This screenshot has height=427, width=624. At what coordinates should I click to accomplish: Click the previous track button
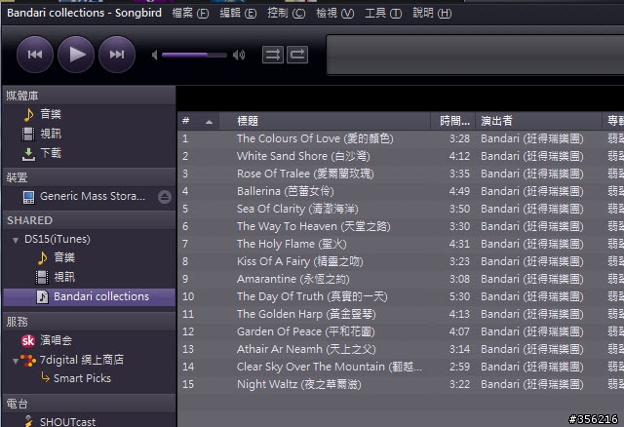pos(35,55)
